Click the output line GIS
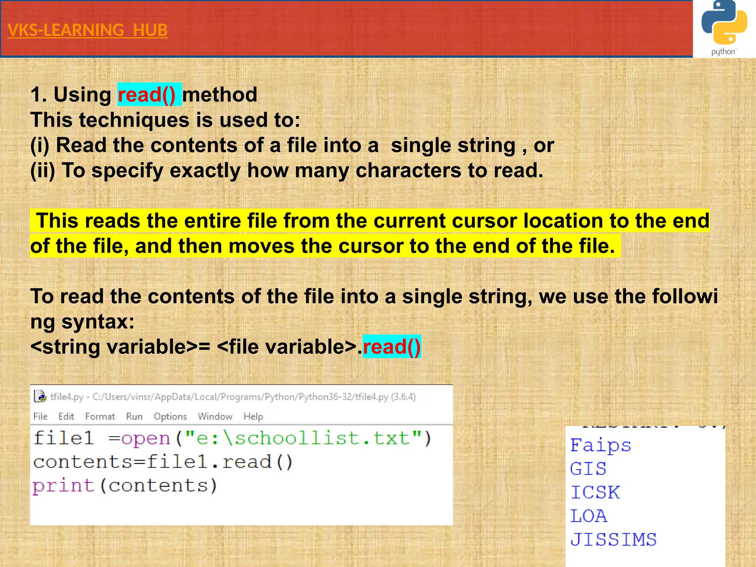 coord(588,469)
